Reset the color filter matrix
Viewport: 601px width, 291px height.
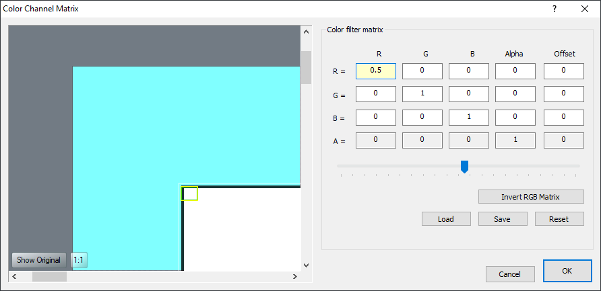point(559,219)
